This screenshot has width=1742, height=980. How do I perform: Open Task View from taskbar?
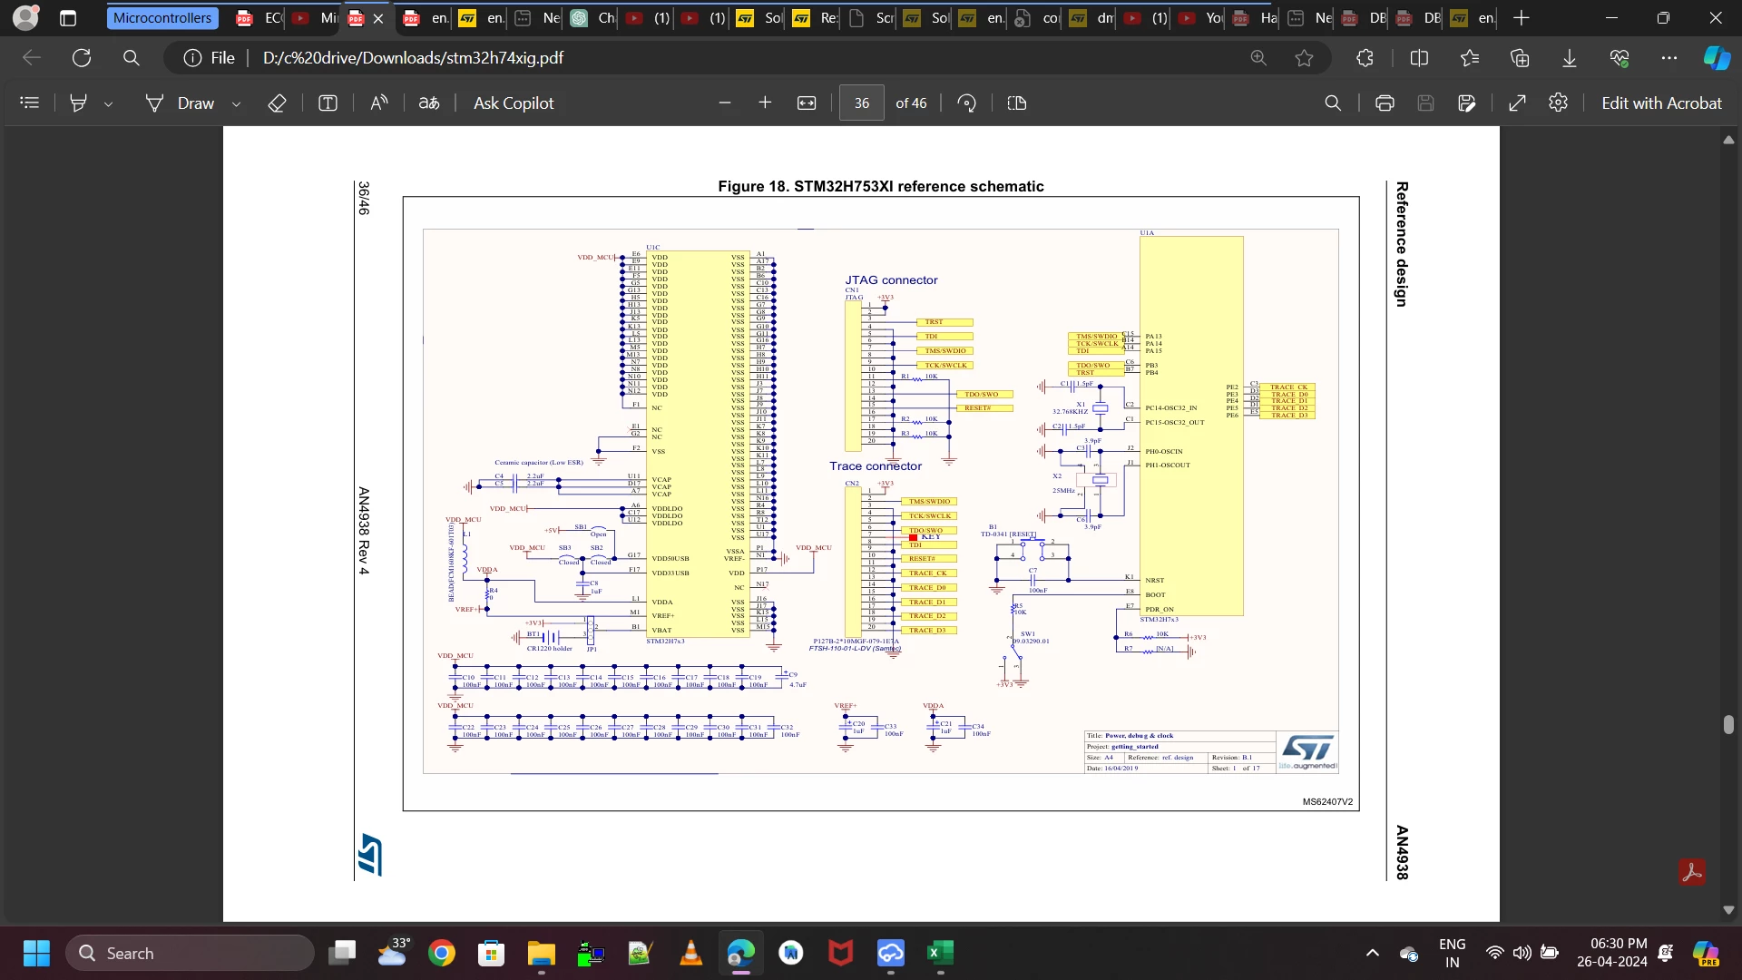pos(342,953)
